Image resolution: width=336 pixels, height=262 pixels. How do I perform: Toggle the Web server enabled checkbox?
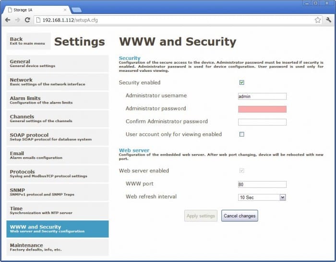pos(241,171)
